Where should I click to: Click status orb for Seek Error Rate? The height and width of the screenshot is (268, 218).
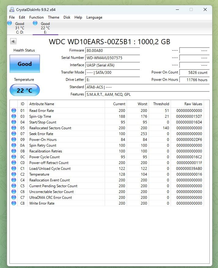pyautogui.click(x=14, y=134)
